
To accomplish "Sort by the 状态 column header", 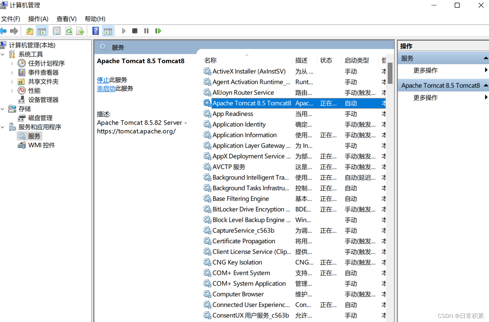I will [330, 60].
